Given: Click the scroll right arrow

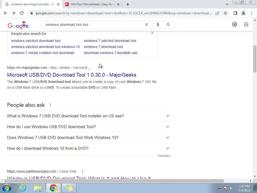Looking at the screenshot, I should [x=250, y=181].
